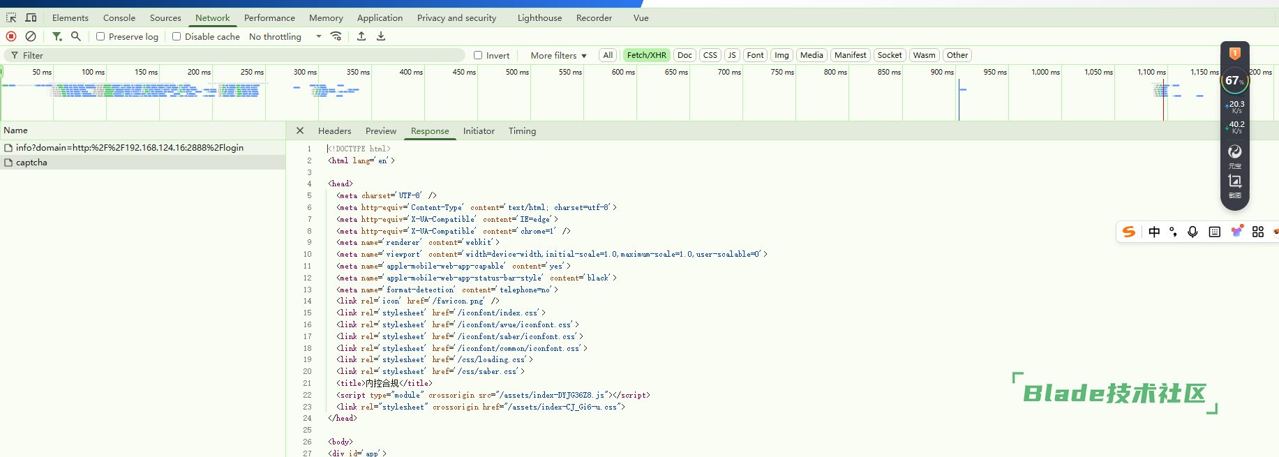
Task: Toggle the CSS type filter
Action: point(710,55)
